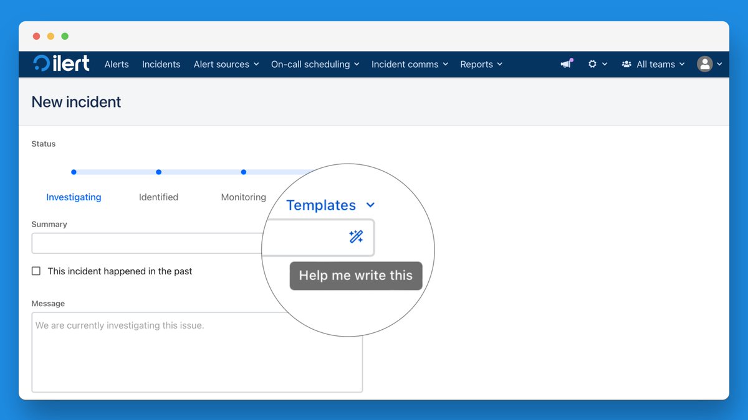Click the teams people icon

coord(626,64)
